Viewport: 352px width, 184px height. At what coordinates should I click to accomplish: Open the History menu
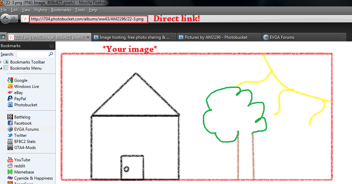coord(41,10)
